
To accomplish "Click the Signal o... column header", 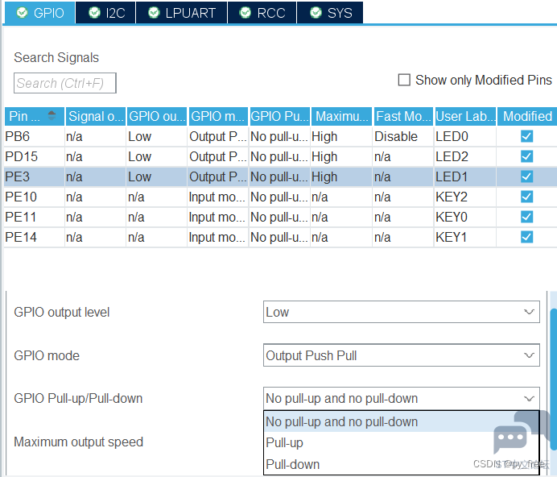I will pyautogui.click(x=96, y=116).
